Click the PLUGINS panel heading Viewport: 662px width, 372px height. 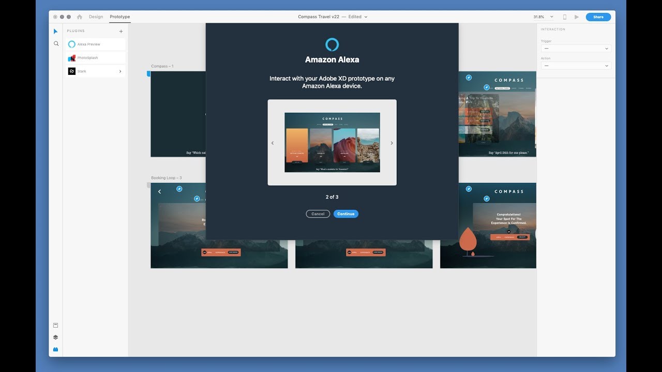(76, 31)
